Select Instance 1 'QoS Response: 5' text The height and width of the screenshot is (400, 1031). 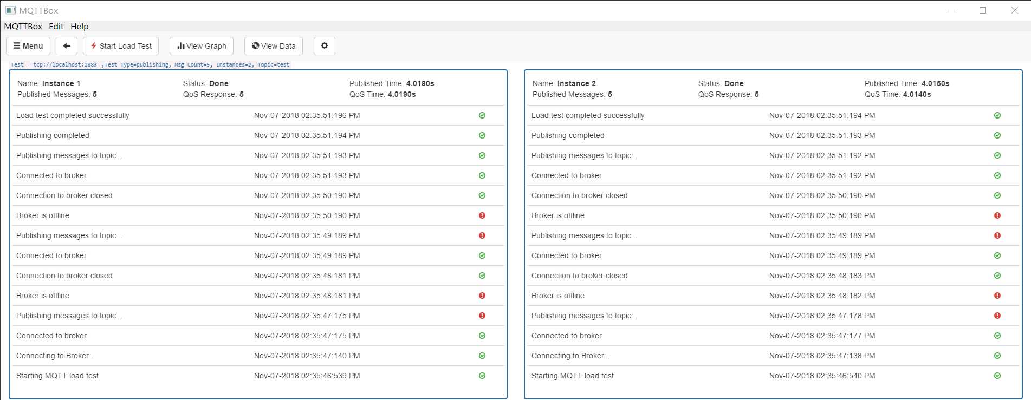[x=213, y=94]
